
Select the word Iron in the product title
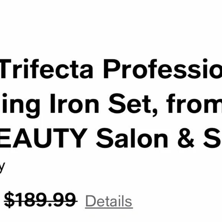point(74,103)
